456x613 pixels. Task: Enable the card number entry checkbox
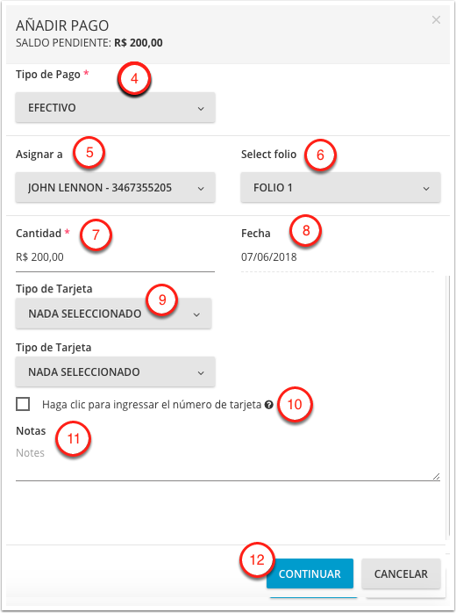point(23,404)
